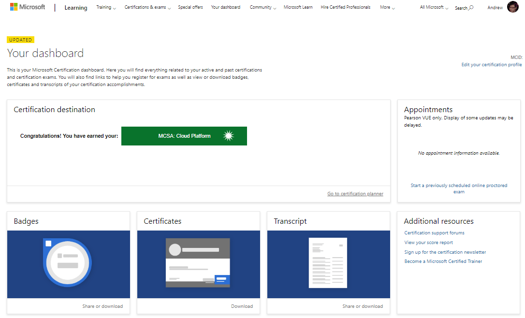Go to Special offers menu item
This screenshot has width=525, height=318.
click(190, 8)
